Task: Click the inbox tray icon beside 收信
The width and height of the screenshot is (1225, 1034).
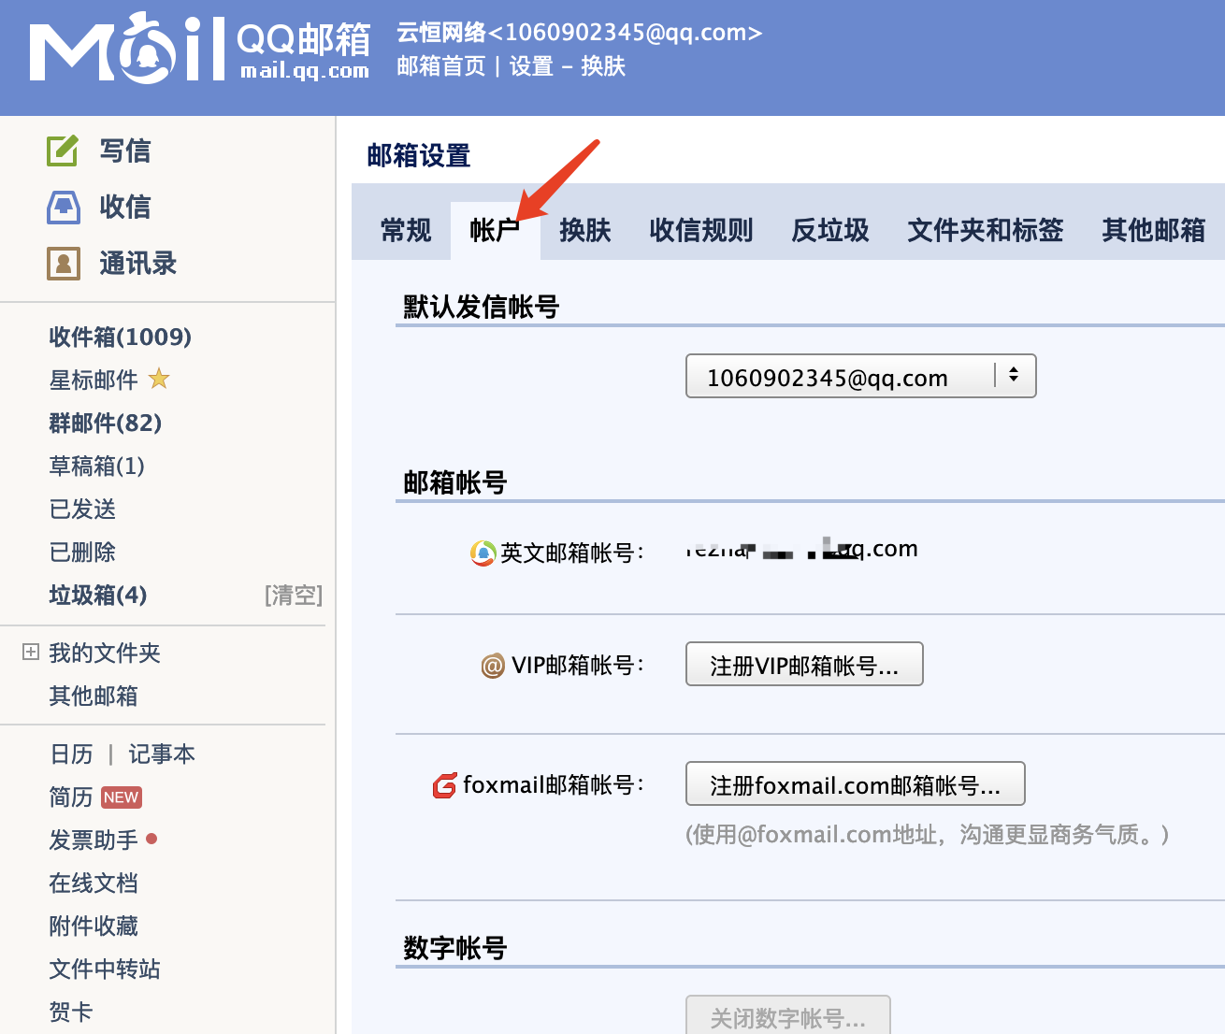Action: [x=64, y=207]
